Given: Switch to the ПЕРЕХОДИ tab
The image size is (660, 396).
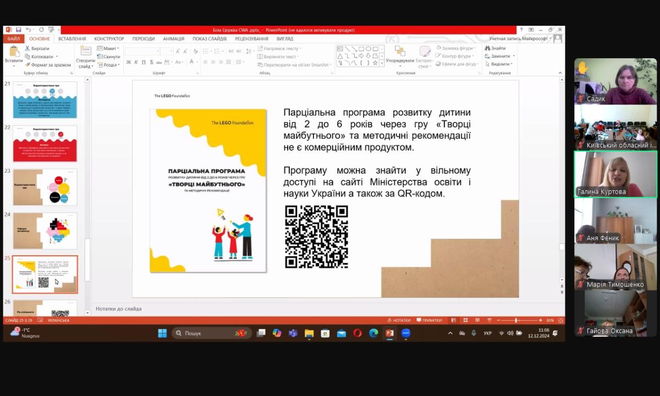Looking at the screenshot, I should point(144,39).
